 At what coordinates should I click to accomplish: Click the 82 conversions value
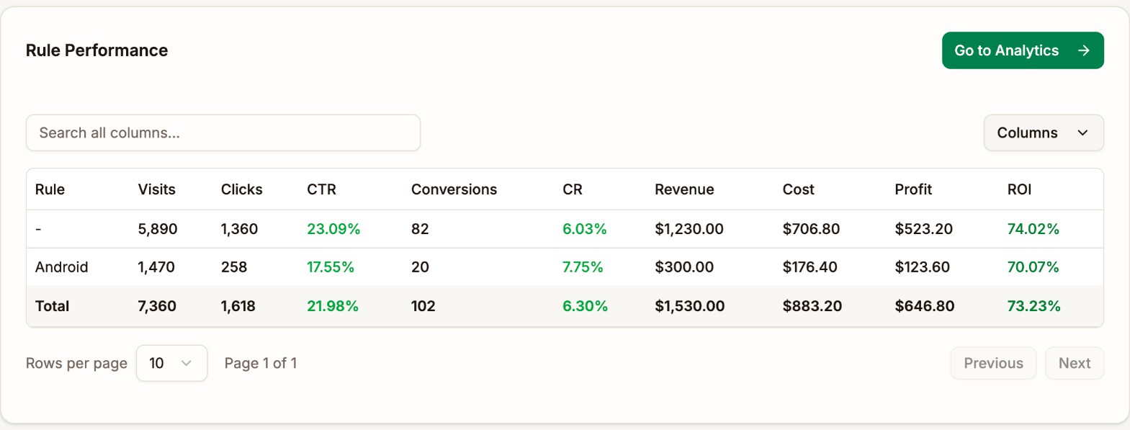click(420, 229)
